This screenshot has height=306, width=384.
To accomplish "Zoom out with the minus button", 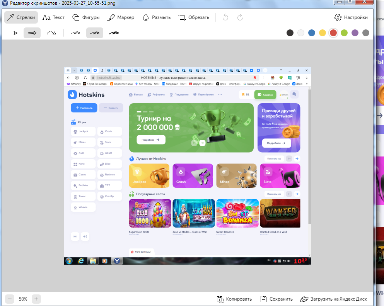I will (10, 299).
